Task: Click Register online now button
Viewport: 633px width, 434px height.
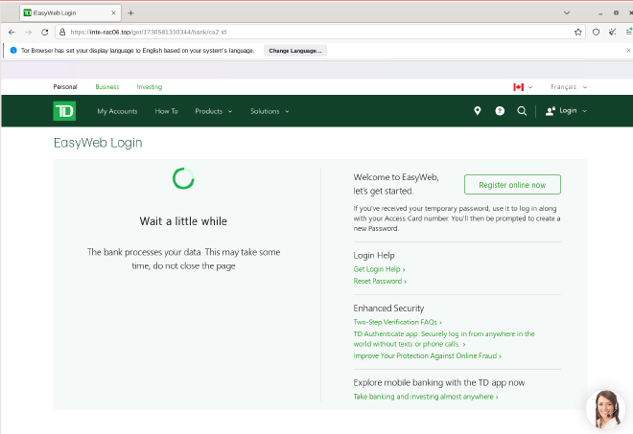Action: point(512,185)
